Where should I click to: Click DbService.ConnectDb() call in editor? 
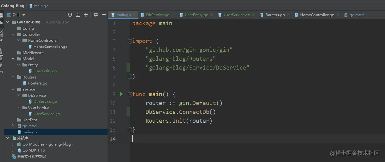pyautogui.click(x=181, y=112)
